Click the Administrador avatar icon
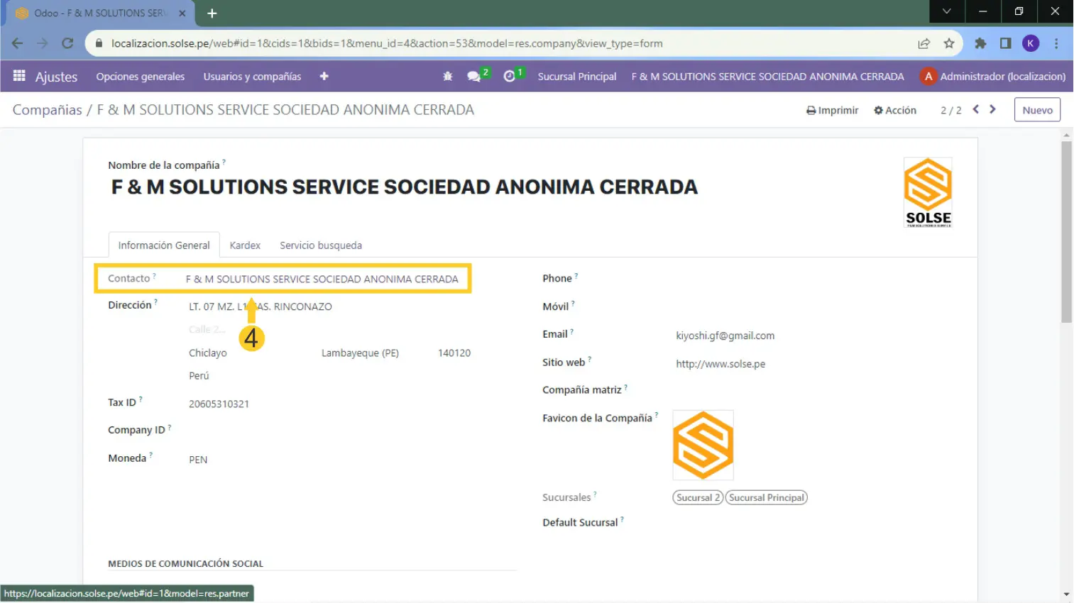Screen dimensions: 1074x603 928,76
